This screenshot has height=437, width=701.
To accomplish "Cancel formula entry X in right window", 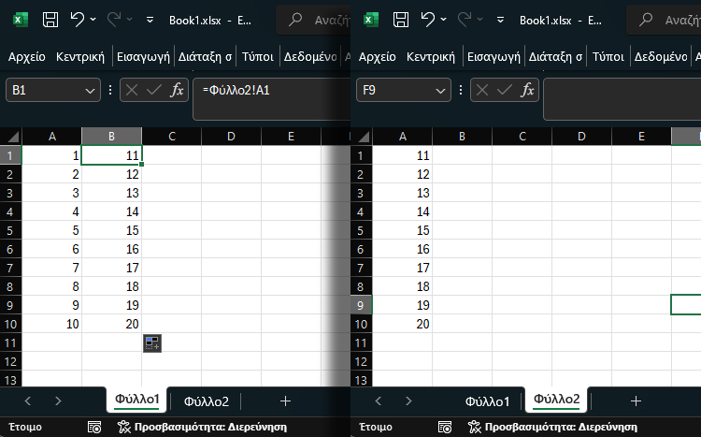I will tap(482, 91).
